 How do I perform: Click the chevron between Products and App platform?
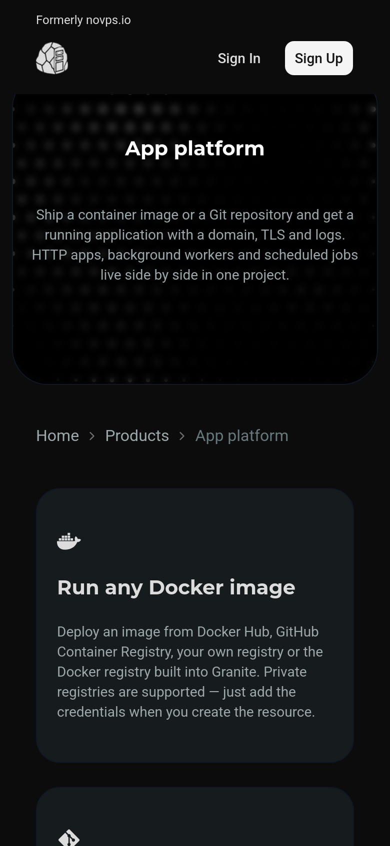pos(182,436)
